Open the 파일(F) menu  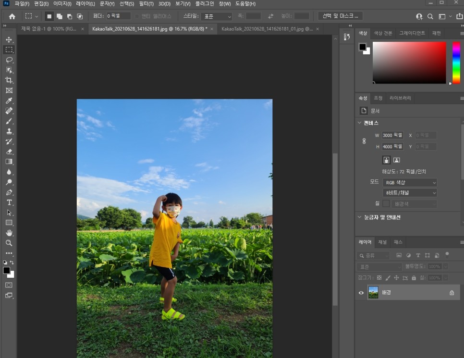22,4
